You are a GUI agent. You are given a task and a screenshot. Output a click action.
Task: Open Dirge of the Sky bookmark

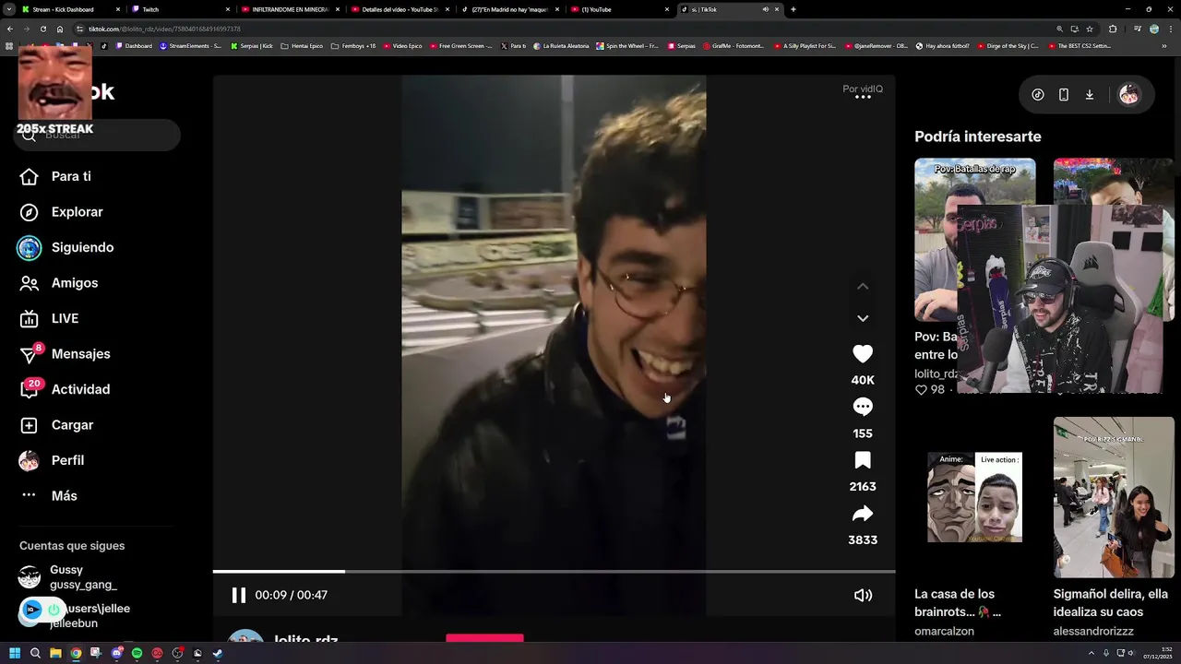coord(1008,45)
